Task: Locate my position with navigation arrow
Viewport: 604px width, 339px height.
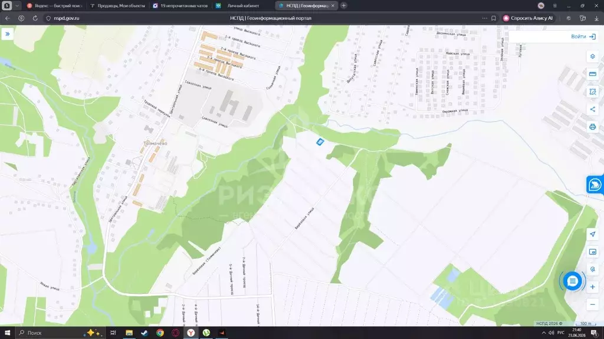Action: click(x=592, y=234)
